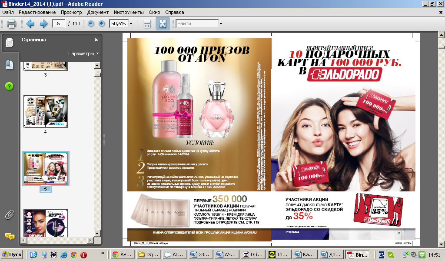Switch to first D:\ folder taskbar window
The width and height of the screenshot is (445, 261).
[x=148, y=254]
